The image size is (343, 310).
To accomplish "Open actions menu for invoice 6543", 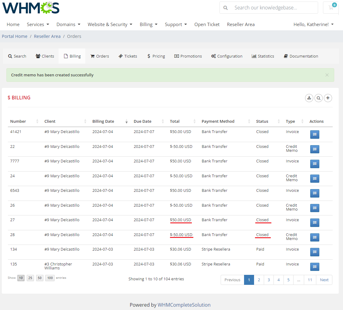I will coord(314,193).
